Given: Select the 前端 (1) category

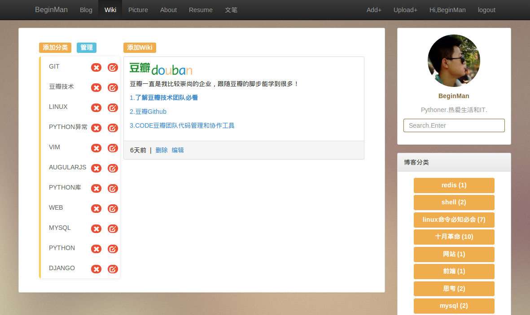Looking at the screenshot, I should coord(454,272).
